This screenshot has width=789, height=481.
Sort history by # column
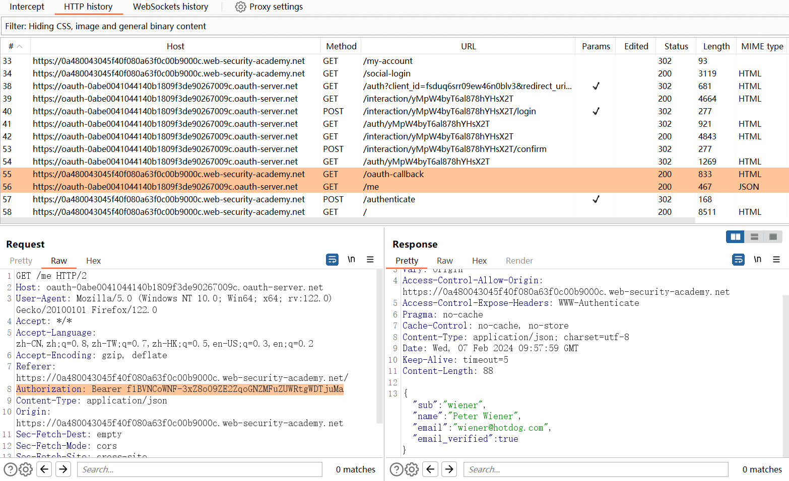15,46
